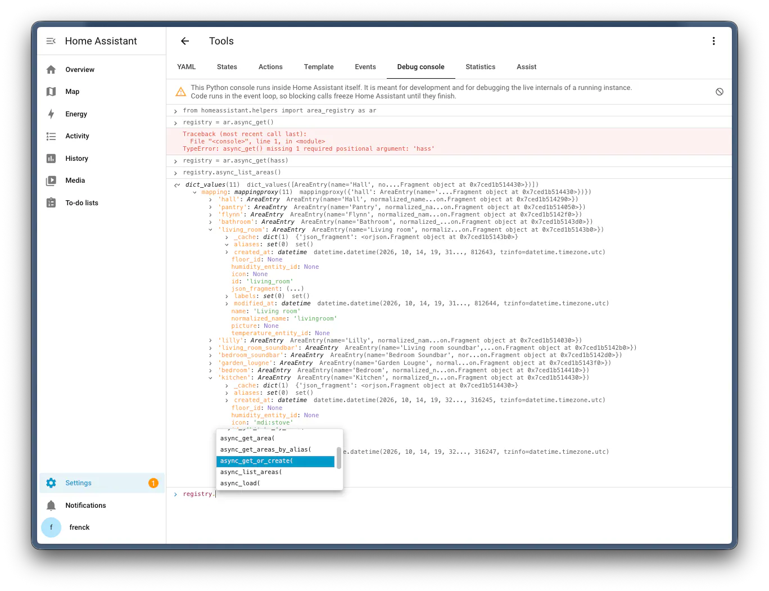Open the Assist tab
This screenshot has width=769, height=591.
(527, 67)
